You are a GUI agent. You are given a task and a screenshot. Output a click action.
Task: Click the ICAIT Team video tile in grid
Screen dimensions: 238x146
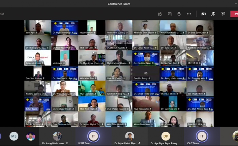(x=37, y=103)
